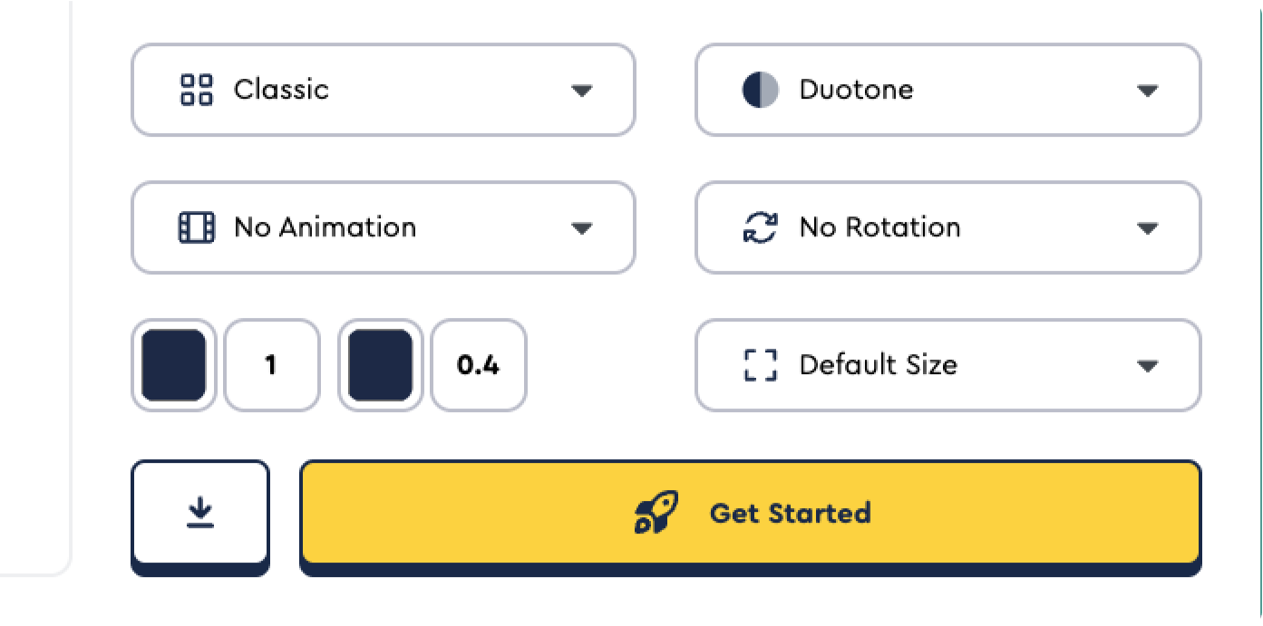Click the Default Size label text

point(878,365)
